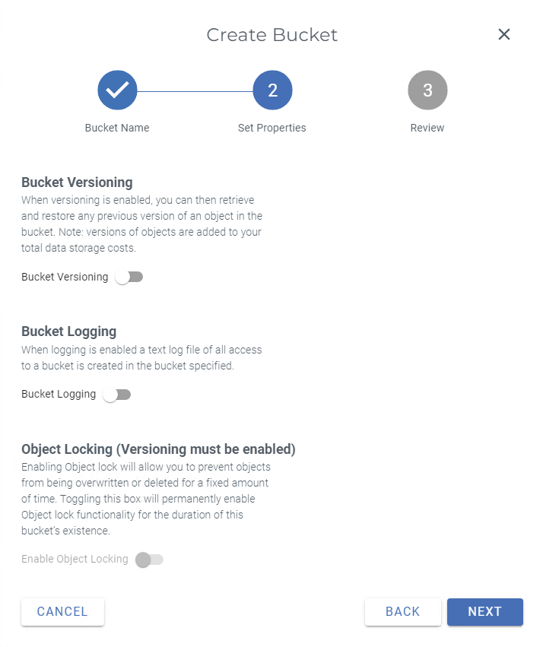Image resolution: width=543 pixels, height=647 pixels.
Task: Click the Create Bucket dialog title
Action: pyautogui.click(x=271, y=35)
